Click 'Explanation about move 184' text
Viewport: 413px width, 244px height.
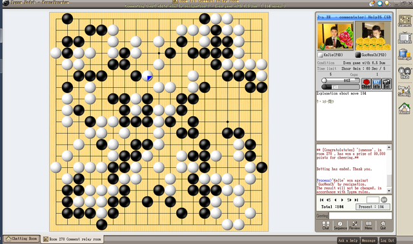pos(341,94)
